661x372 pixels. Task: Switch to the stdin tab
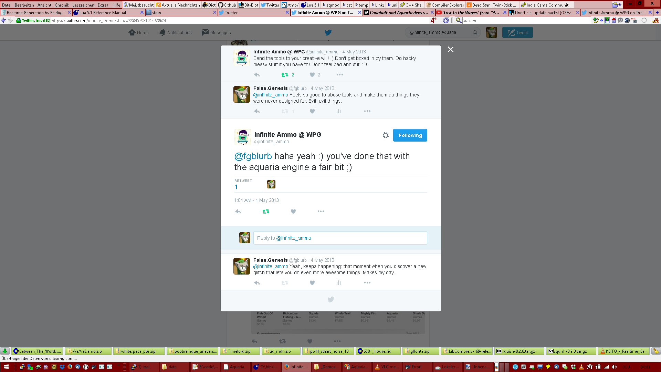(x=181, y=12)
